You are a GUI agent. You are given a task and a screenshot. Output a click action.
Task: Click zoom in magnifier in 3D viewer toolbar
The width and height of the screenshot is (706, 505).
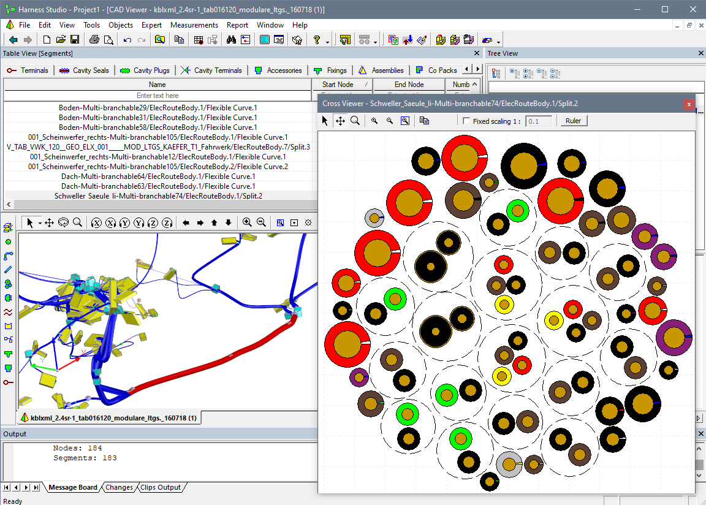coord(247,223)
